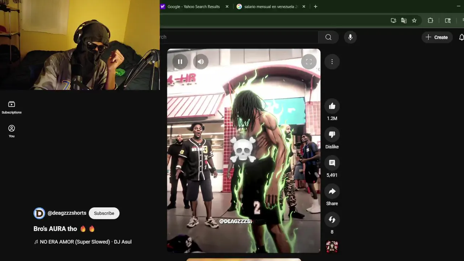Open the browser extensions puzzle icon
This screenshot has width=464, height=261.
point(430,21)
